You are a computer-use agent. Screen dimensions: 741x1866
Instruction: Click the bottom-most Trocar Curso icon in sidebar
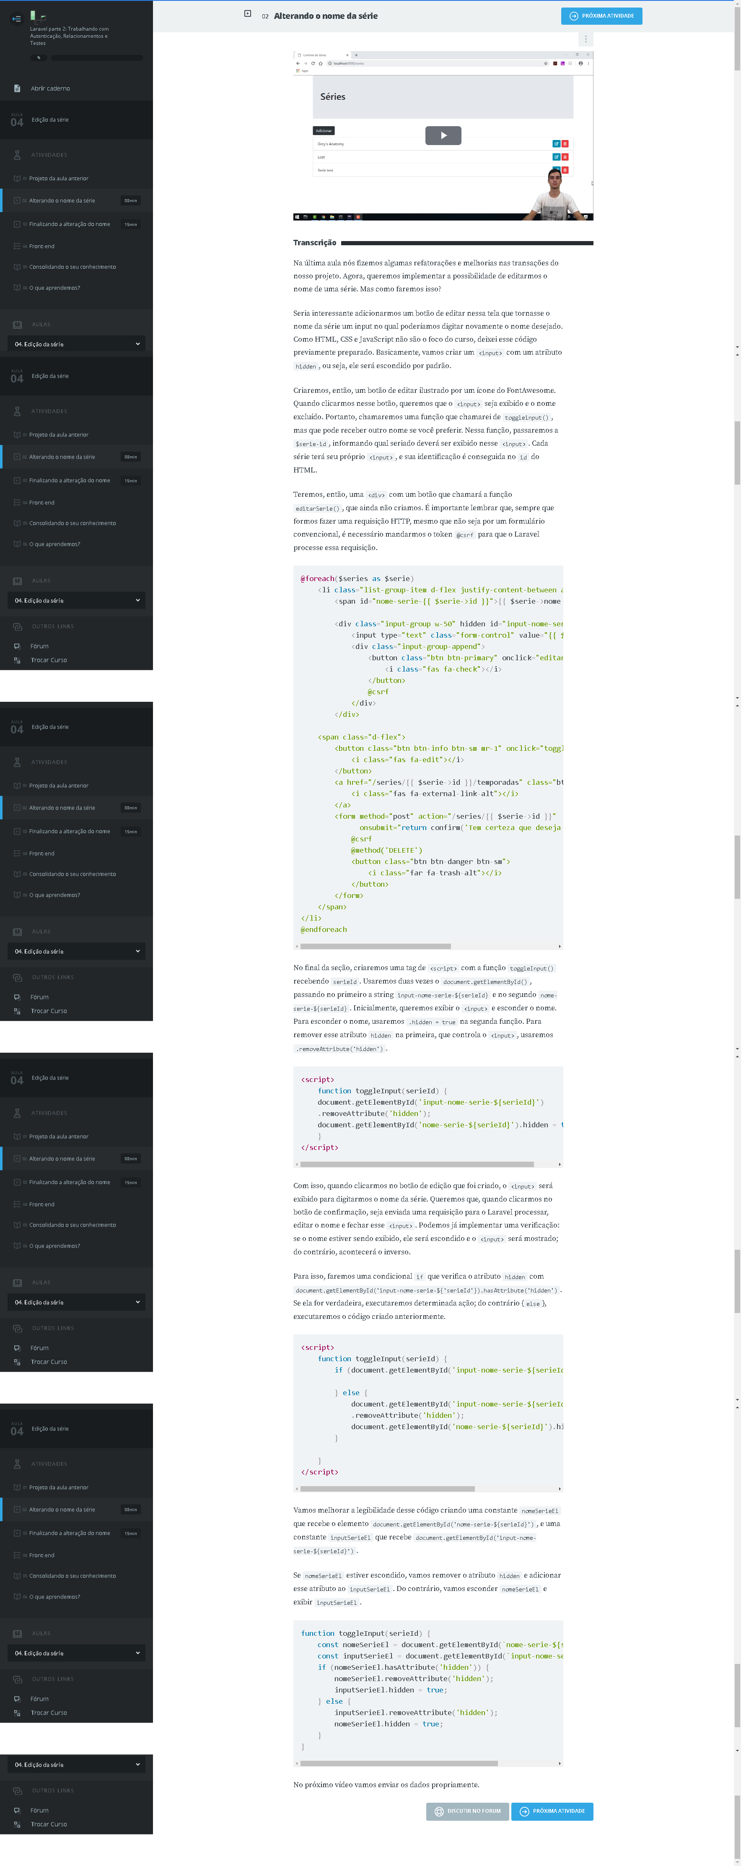click(x=17, y=1824)
